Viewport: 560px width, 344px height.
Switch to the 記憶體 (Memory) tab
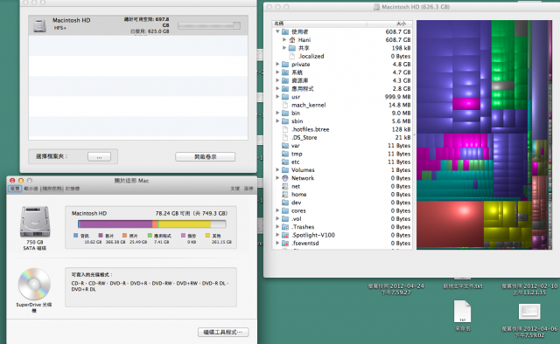73,189
